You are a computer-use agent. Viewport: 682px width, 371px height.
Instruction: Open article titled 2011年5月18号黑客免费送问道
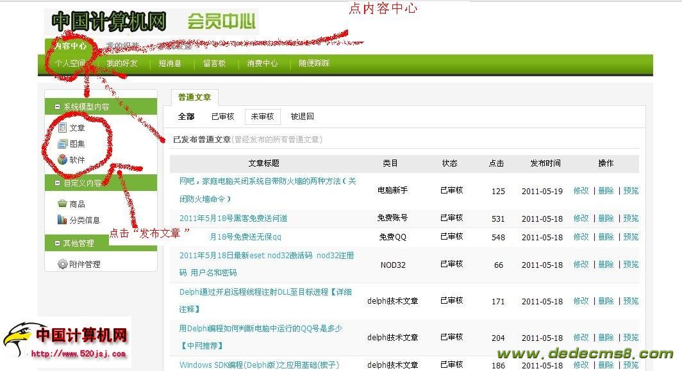click(233, 218)
